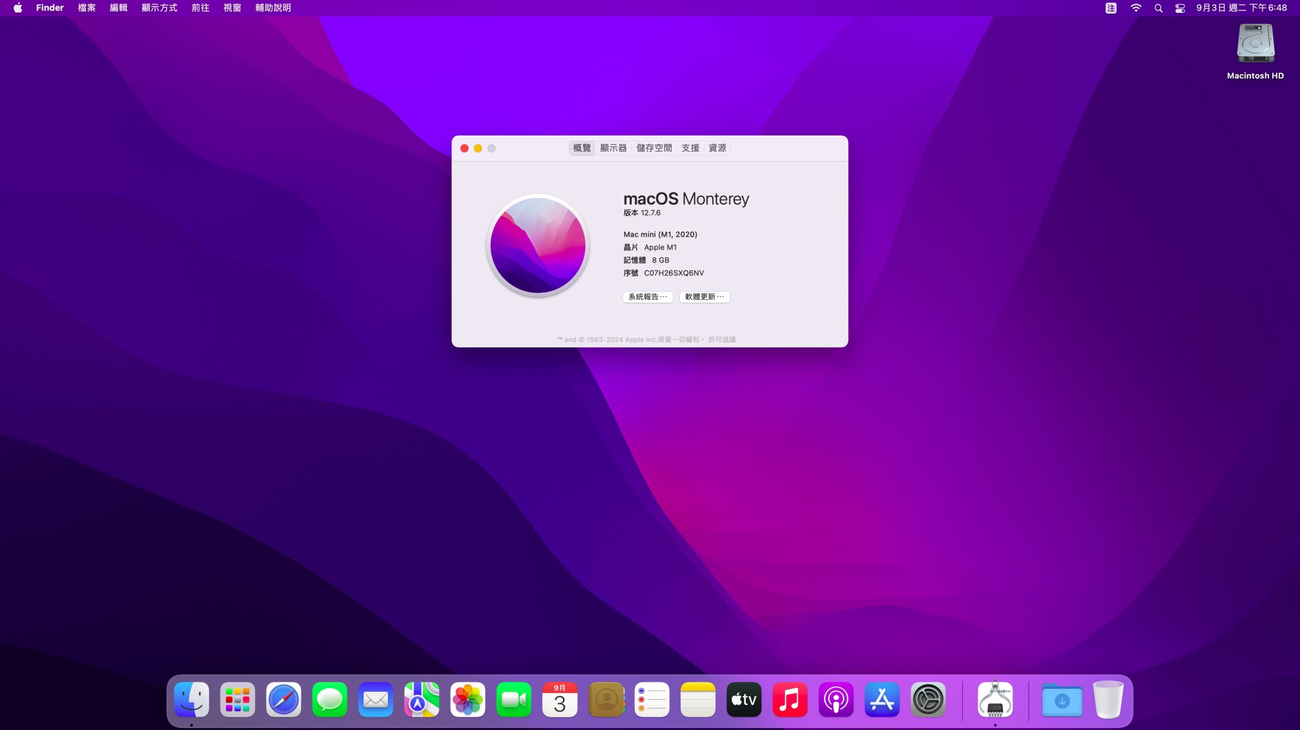This screenshot has width=1300, height=730.
Task: Open Mail app in the Dock
Action: pos(376,700)
